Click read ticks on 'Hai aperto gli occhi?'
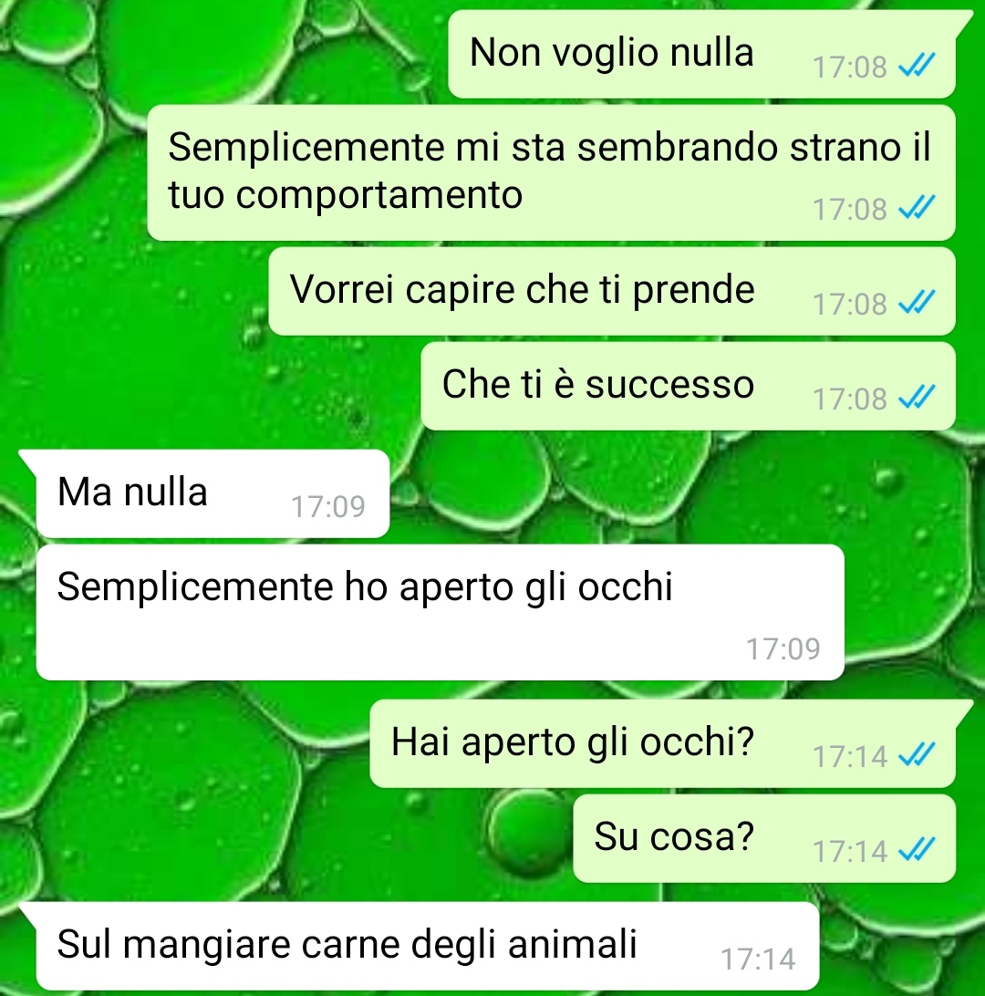Screen dimensions: 985x996 pyautogui.click(x=917, y=754)
